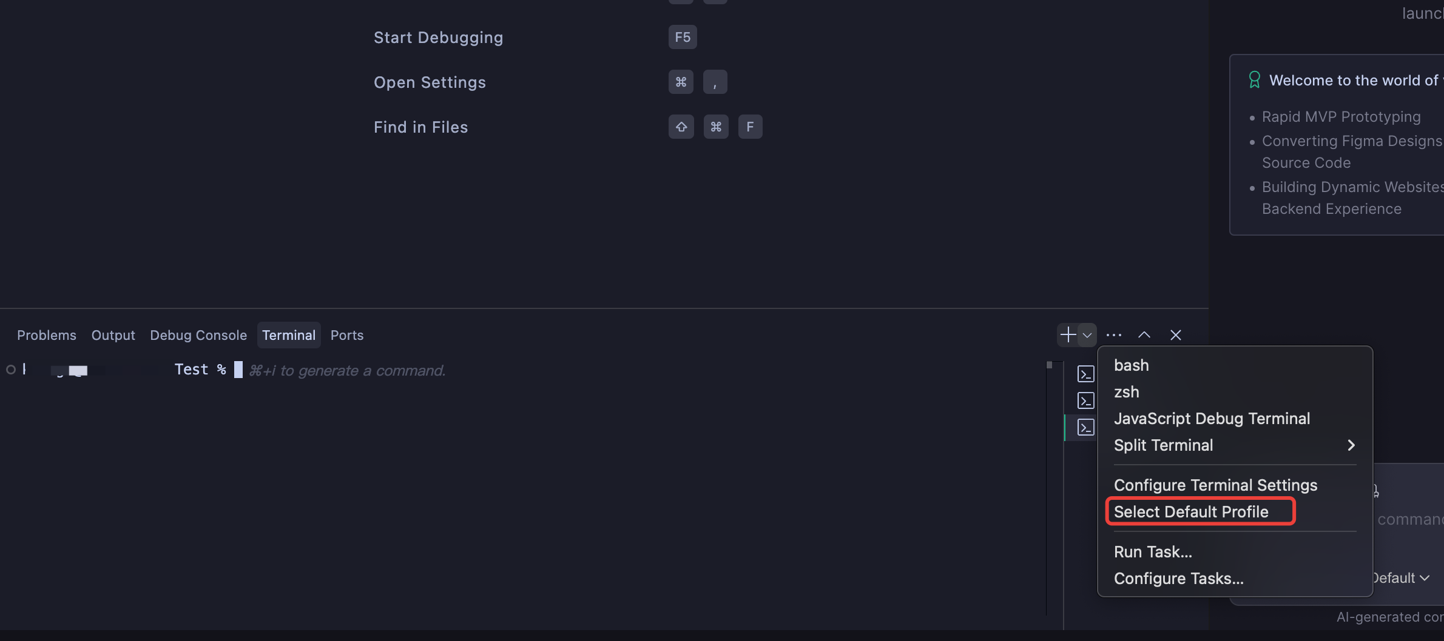The height and width of the screenshot is (641, 1444).
Task: Click the terminal prompt input area
Action: coord(485,370)
